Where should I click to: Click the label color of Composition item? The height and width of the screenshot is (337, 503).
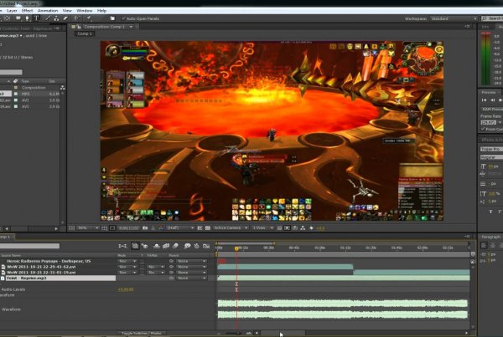point(16,87)
